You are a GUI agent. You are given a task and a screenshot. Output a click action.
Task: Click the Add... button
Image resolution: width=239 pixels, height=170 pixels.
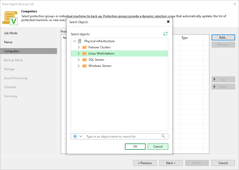pyautogui.click(x=223, y=38)
